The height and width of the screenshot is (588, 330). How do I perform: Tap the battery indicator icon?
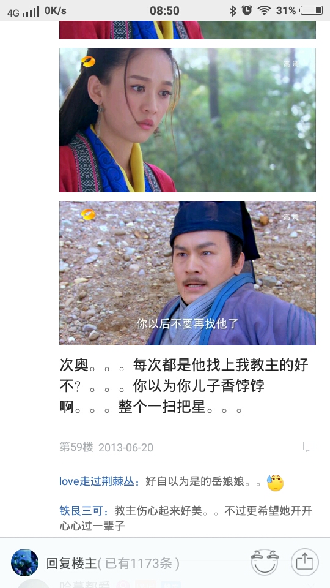(312, 10)
